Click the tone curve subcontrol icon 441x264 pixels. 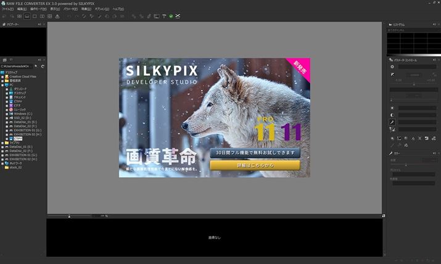(x=399, y=138)
